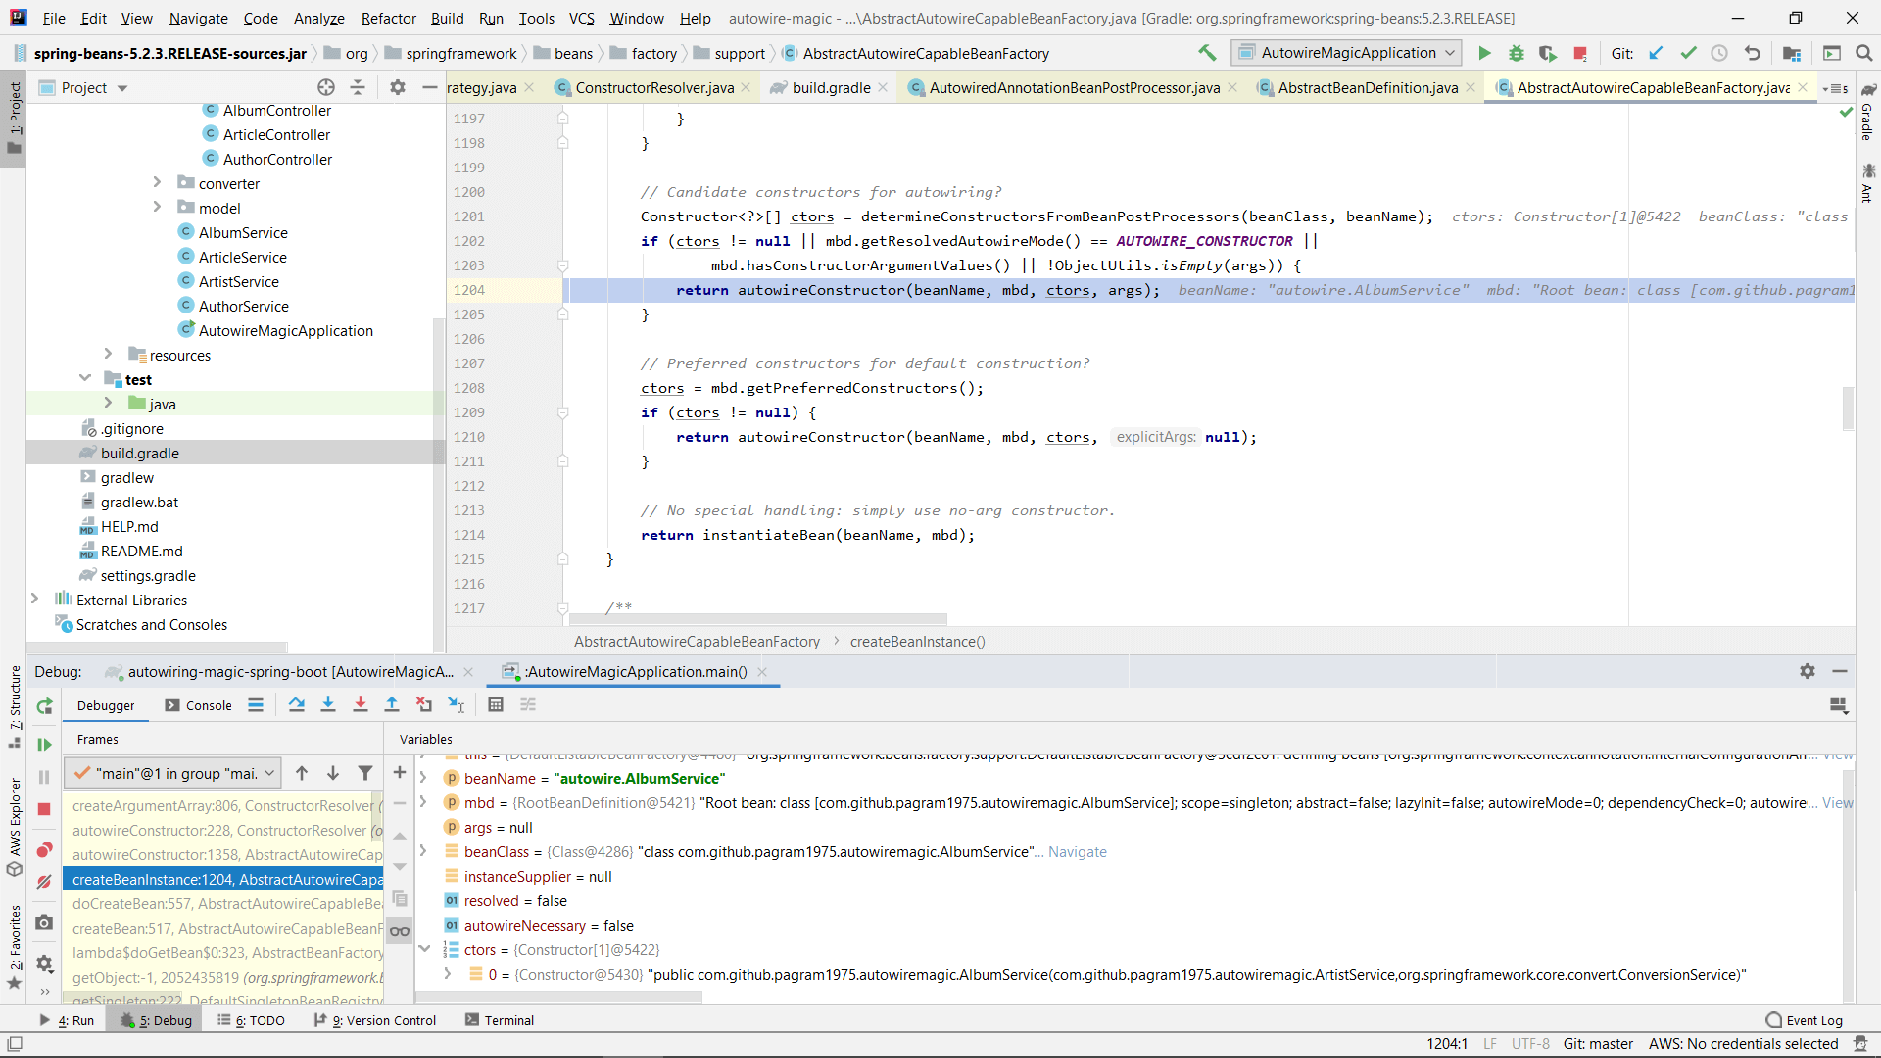Click the View link on mbd variable
Image resolution: width=1881 pixels, height=1058 pixels.
click(1836, 803)
